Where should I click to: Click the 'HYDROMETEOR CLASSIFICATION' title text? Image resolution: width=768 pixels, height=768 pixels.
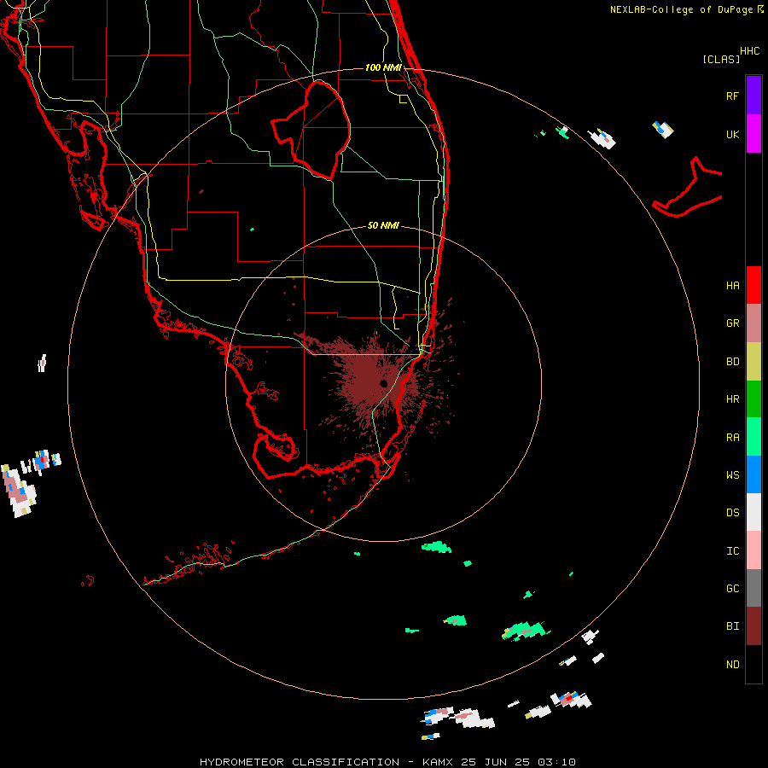click(x=300, y=762)
